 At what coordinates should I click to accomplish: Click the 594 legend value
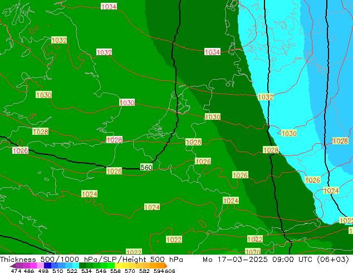tap(159, 271)
